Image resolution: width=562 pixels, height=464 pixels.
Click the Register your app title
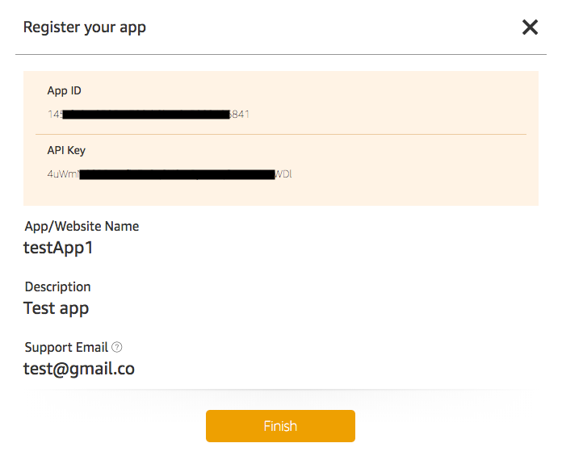85,27
